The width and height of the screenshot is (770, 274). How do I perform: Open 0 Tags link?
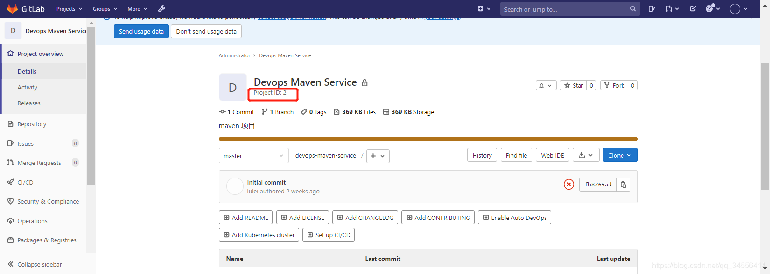pyautogui.click(x=314, y=112)
